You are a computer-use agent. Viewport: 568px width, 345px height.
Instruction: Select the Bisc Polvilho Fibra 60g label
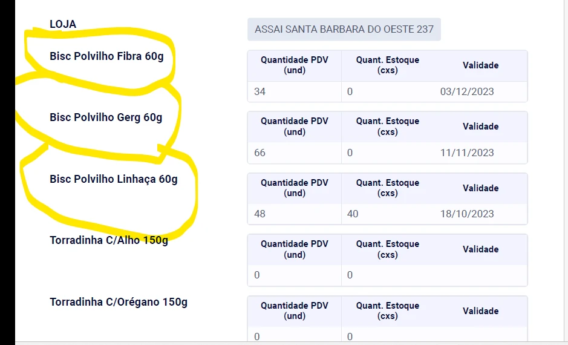(x=106, y=57)
